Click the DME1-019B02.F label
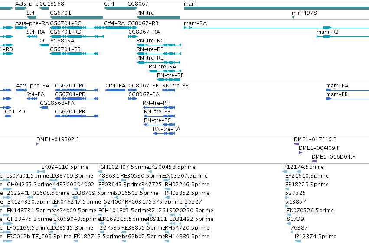Viewport: 369px width, 243px height. (58, 139)
